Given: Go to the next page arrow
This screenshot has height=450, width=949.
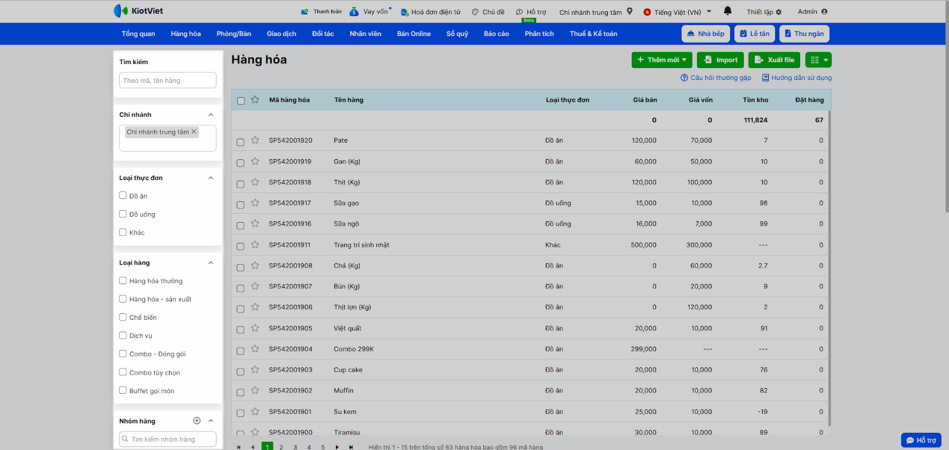Looking at the screenshot, I should click(x=337, y=447).
